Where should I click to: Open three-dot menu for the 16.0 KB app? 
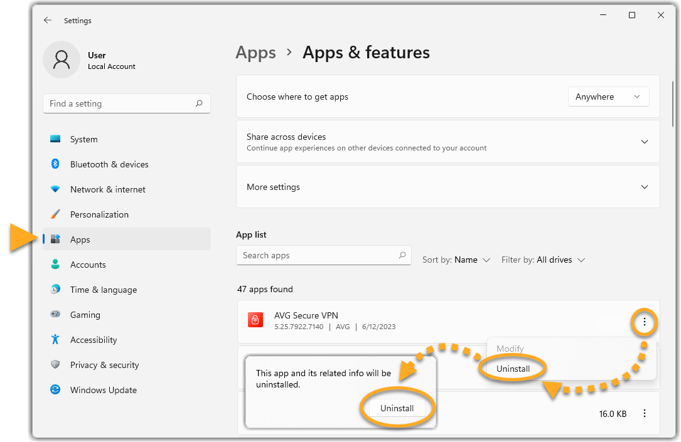644,414
